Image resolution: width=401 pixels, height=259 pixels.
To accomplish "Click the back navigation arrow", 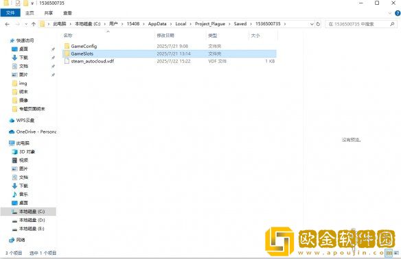I will coord(7,24).
